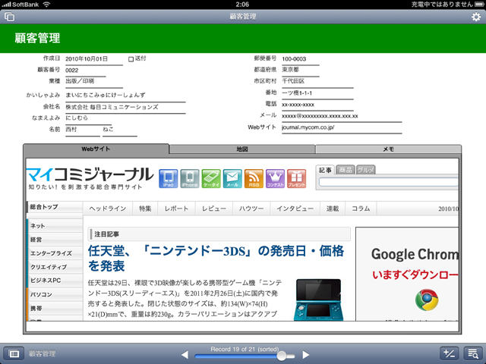Open the レポート menu item

[176, 209]
